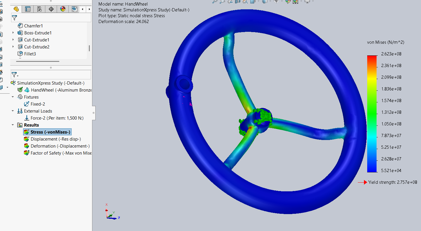Select Boss-Extrude1 in the feature tree
Screen dimensions: 421x231
[38, 33]
